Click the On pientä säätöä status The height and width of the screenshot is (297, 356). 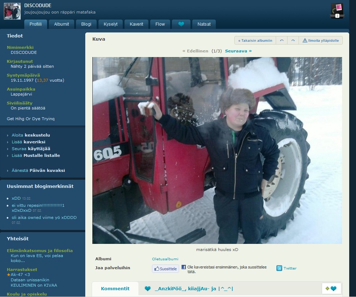(28, 108)
